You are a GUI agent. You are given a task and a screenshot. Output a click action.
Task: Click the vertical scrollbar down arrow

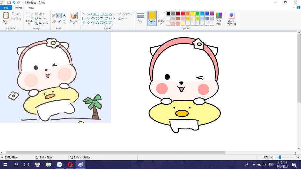299,149
